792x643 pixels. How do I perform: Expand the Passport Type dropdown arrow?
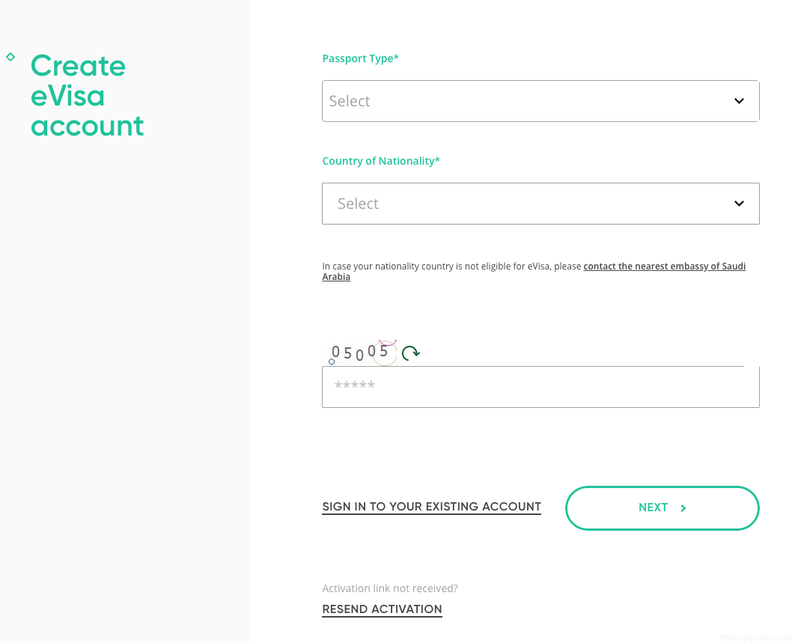tap(739, 101)
